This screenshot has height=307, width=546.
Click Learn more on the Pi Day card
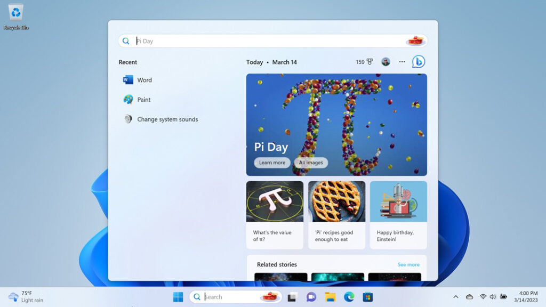click(x=271, y=163)
